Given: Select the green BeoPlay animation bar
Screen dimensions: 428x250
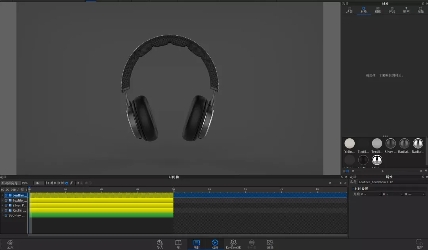Looking at the screenshot, I should 101,216.
